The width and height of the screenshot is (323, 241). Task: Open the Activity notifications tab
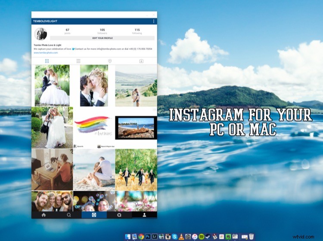(119, 215)
